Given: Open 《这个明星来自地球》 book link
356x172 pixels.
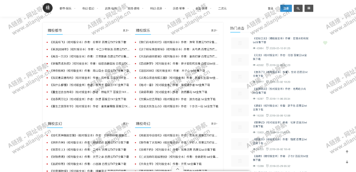Looking at the screenshot, I should pos(178,49).
